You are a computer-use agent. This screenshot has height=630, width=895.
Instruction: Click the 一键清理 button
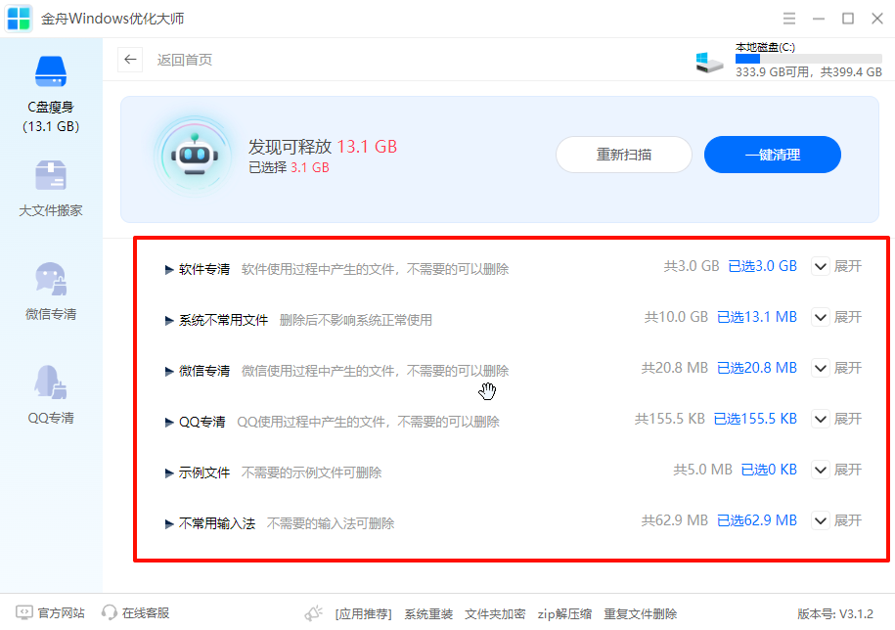click(x=773, y=155)
